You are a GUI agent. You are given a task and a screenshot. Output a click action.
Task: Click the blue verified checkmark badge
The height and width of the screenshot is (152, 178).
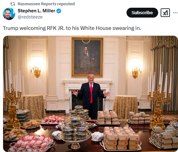tap(59, 11)
